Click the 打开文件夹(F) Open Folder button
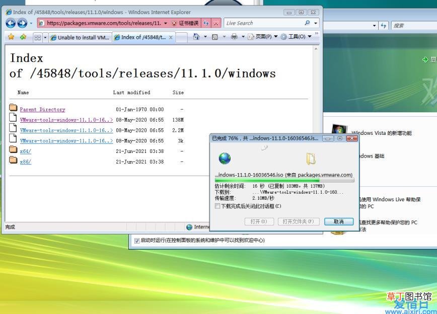This screenshot has height=314, width=437. [x=298, y=221]
